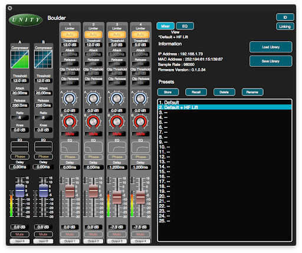Open the Output 3 EQ curve thumbnail
This screenshot has height=253, width=302.
[117, 147]
